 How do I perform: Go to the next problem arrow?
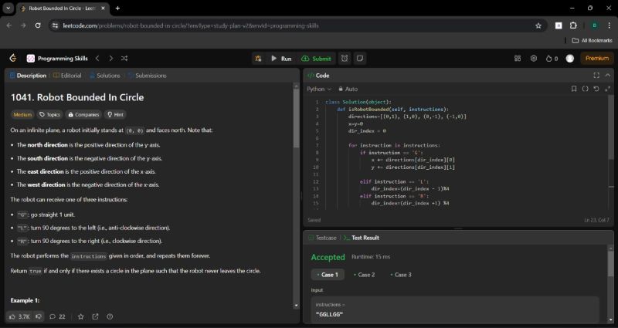[x=110, y=59]
